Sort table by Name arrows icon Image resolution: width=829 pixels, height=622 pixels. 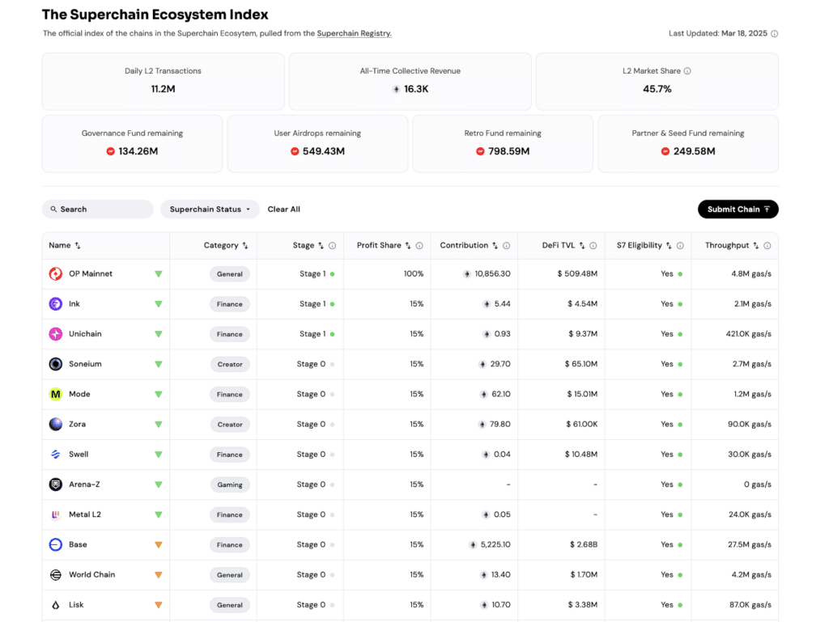click(78, 246)
